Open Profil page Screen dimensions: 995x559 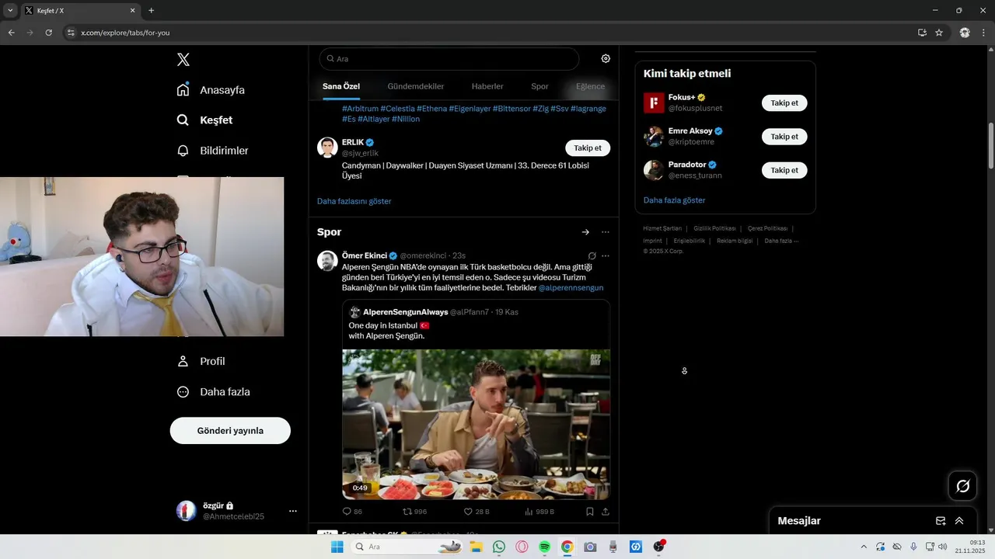tap(201, 361)
